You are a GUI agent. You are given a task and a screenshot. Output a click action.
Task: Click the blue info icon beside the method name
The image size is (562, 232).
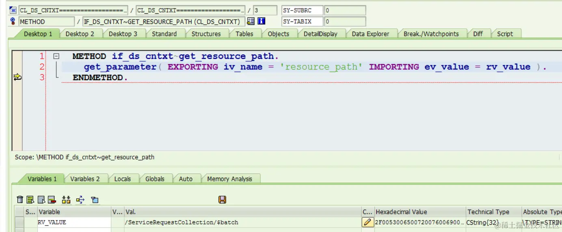point(262,21)
